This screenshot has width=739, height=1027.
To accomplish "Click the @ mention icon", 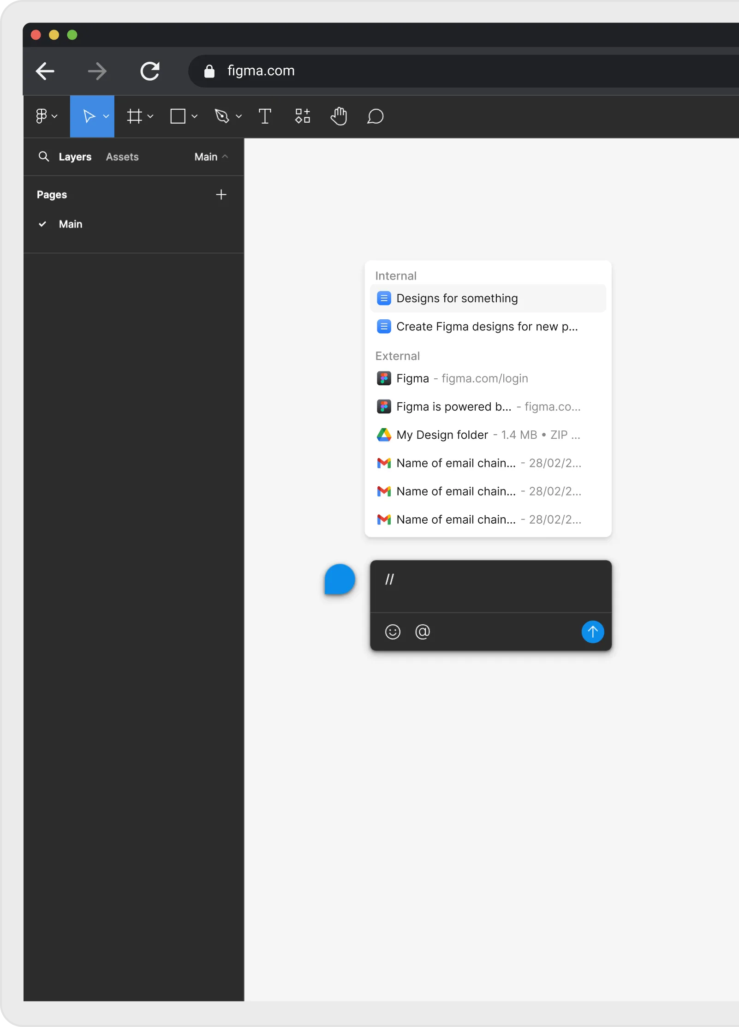I will 423,632.
